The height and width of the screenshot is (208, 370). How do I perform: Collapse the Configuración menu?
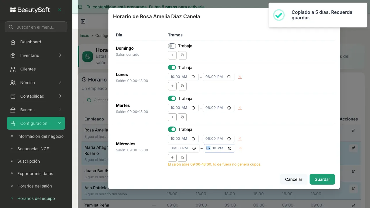(x=36, y=123)
